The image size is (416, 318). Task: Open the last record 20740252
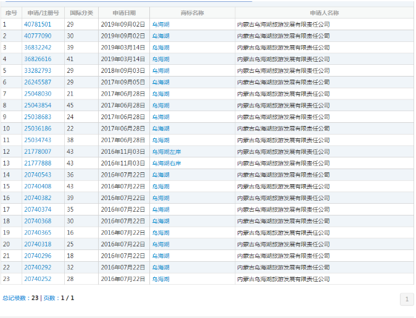click(x=38, y=279)
